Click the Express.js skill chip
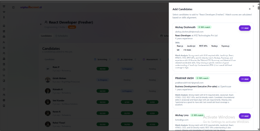 point(225,46)
